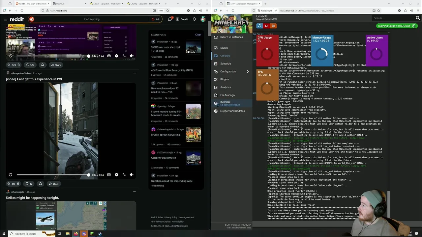
Task: Open the Minecraft block icon on taskbar
Action: pos(92,234)
